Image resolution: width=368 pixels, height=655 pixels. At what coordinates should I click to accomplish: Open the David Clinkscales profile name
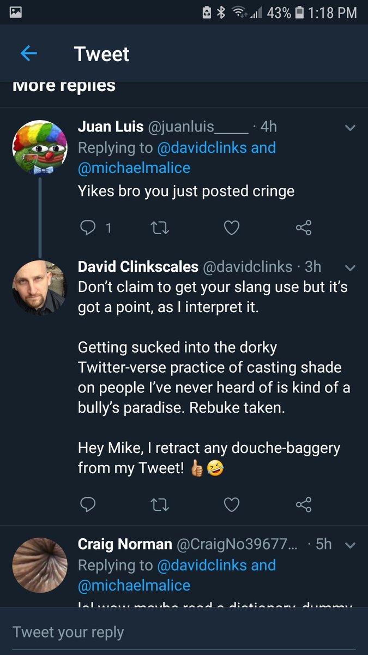click(x=138, y=266)
